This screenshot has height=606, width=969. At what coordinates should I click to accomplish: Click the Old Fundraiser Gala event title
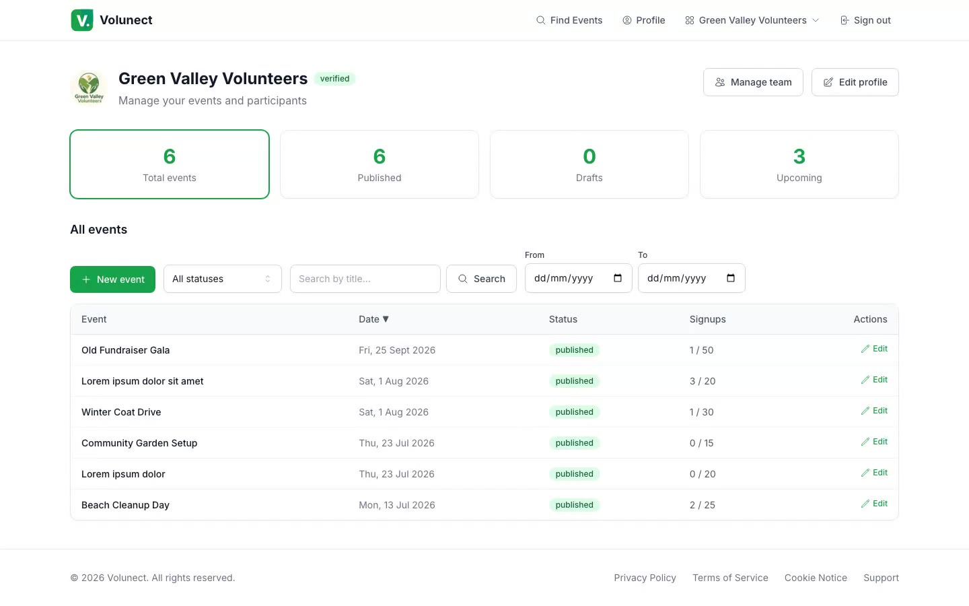(x=126, y=350)
